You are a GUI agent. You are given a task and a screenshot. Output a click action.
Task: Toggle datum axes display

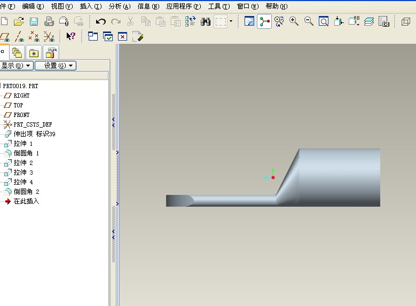tap(19, 36)
